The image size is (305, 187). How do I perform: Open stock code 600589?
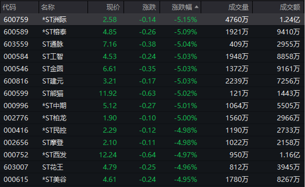(x=16, y=32)
